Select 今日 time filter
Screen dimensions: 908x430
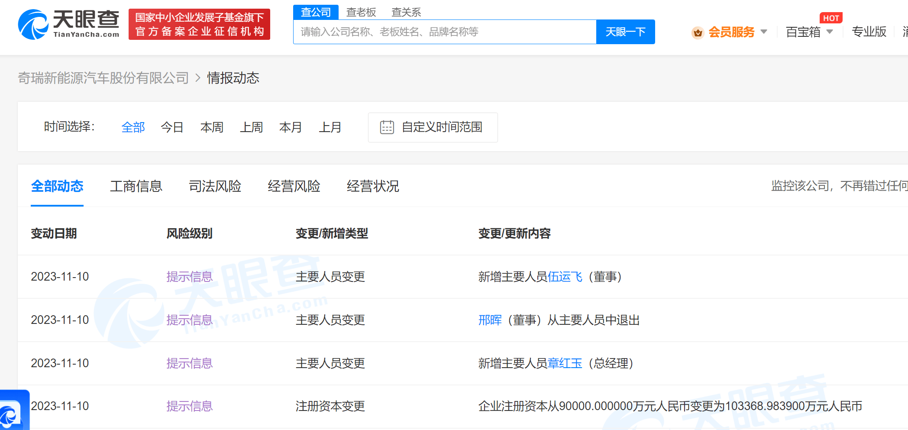pyautogui.click(x=172, y=127)
